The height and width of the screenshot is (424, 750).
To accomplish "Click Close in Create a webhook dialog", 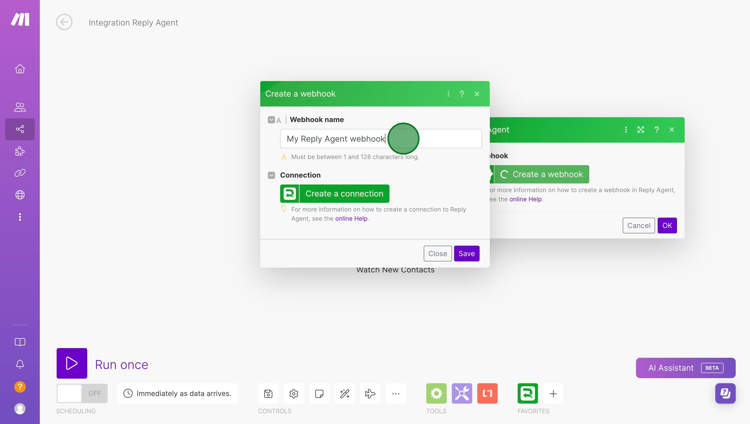I will 437,253.
